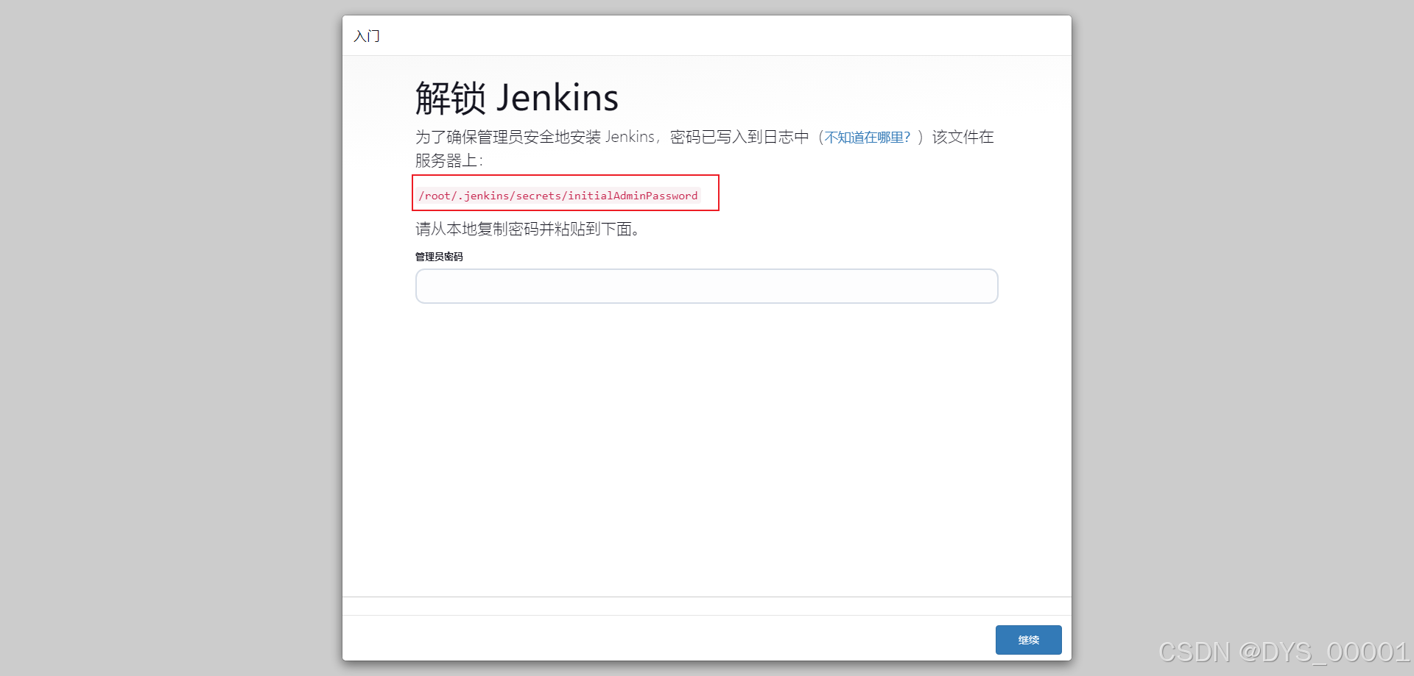This screenshot has height=676, width=1414.
Task: Focus the 管理员密码 password input field
Action: [x=706, y=286]
